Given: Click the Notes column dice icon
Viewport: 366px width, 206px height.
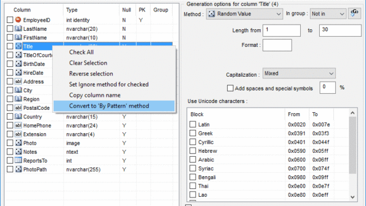Looking at the screenshot, I should pos(18,152).
